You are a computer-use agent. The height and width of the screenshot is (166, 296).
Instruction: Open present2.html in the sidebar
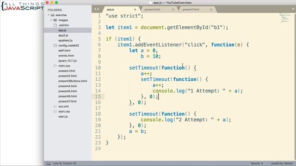[x=68, y=76]
